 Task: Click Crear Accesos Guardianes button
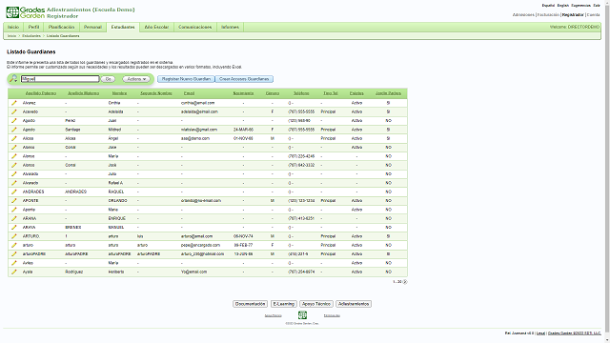[x=244, y=79]
